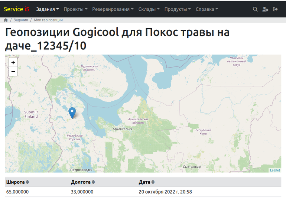Open the Проекты dropdown menu
The image size is (286, 205).
(x=75, y=9)
